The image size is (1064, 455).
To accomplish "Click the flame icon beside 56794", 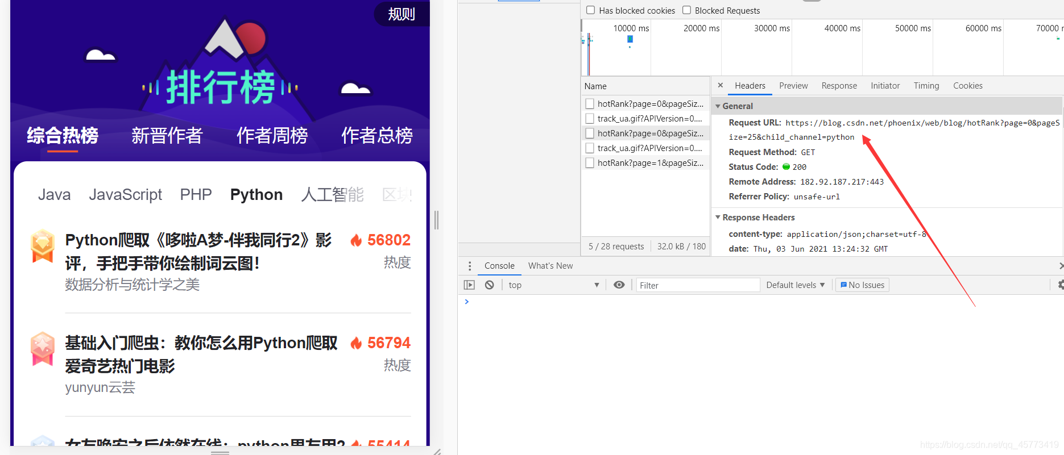I will [356, 343].
